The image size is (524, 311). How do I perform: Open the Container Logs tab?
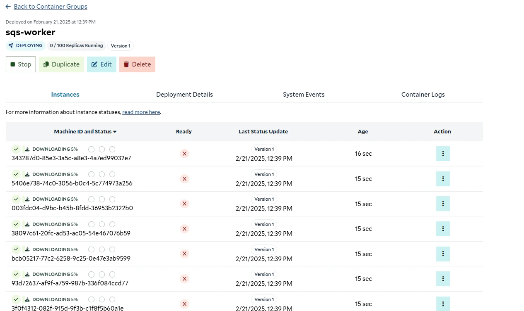pos(423,95)
